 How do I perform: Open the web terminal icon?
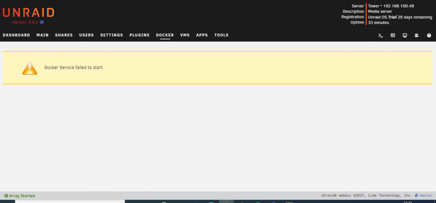pos(381,35)
